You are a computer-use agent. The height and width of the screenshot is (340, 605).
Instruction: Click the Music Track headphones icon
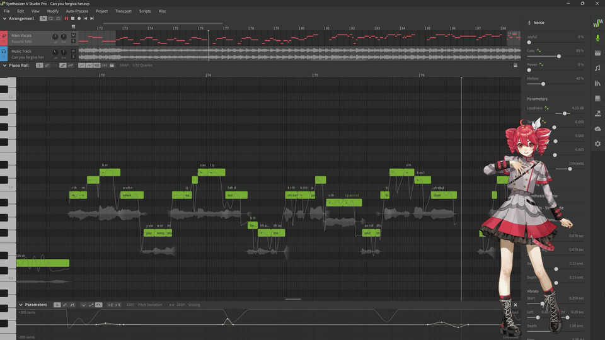(4, 51)
